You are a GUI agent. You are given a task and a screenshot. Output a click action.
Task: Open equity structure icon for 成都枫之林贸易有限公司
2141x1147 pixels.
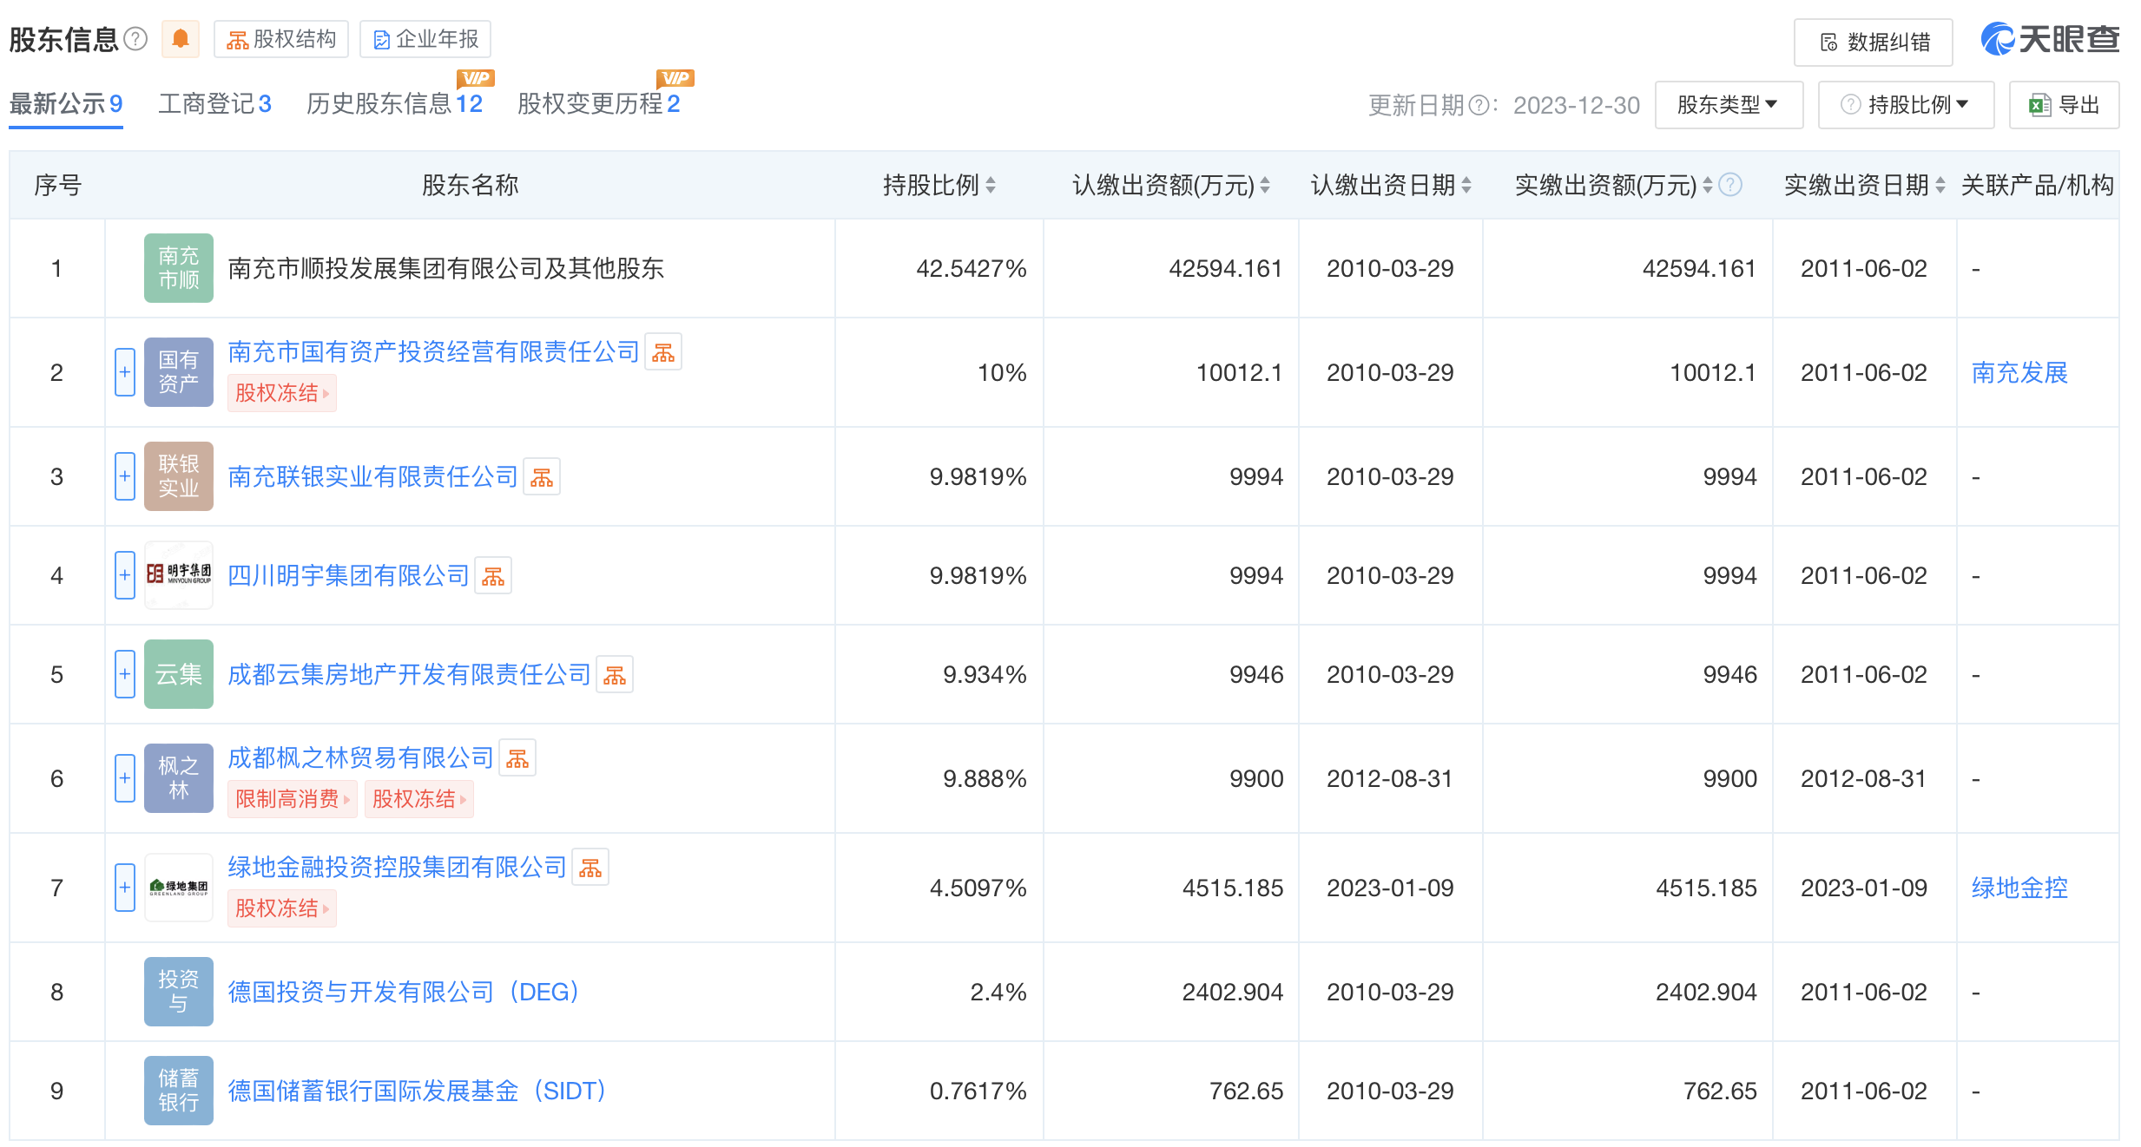517,758
